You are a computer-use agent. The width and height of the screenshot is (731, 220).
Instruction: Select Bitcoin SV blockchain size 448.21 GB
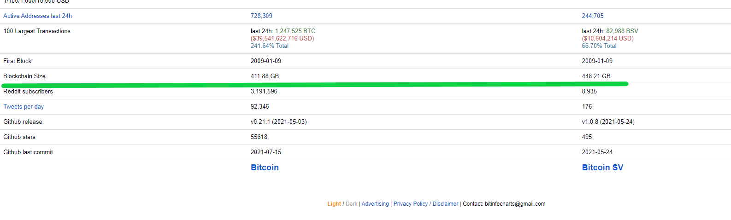[x=596, y=76]
